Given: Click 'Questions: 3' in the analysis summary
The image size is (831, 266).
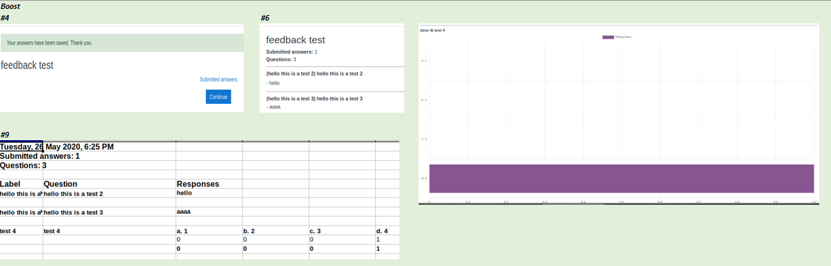Looking at the screenshot, I should 281,60.
